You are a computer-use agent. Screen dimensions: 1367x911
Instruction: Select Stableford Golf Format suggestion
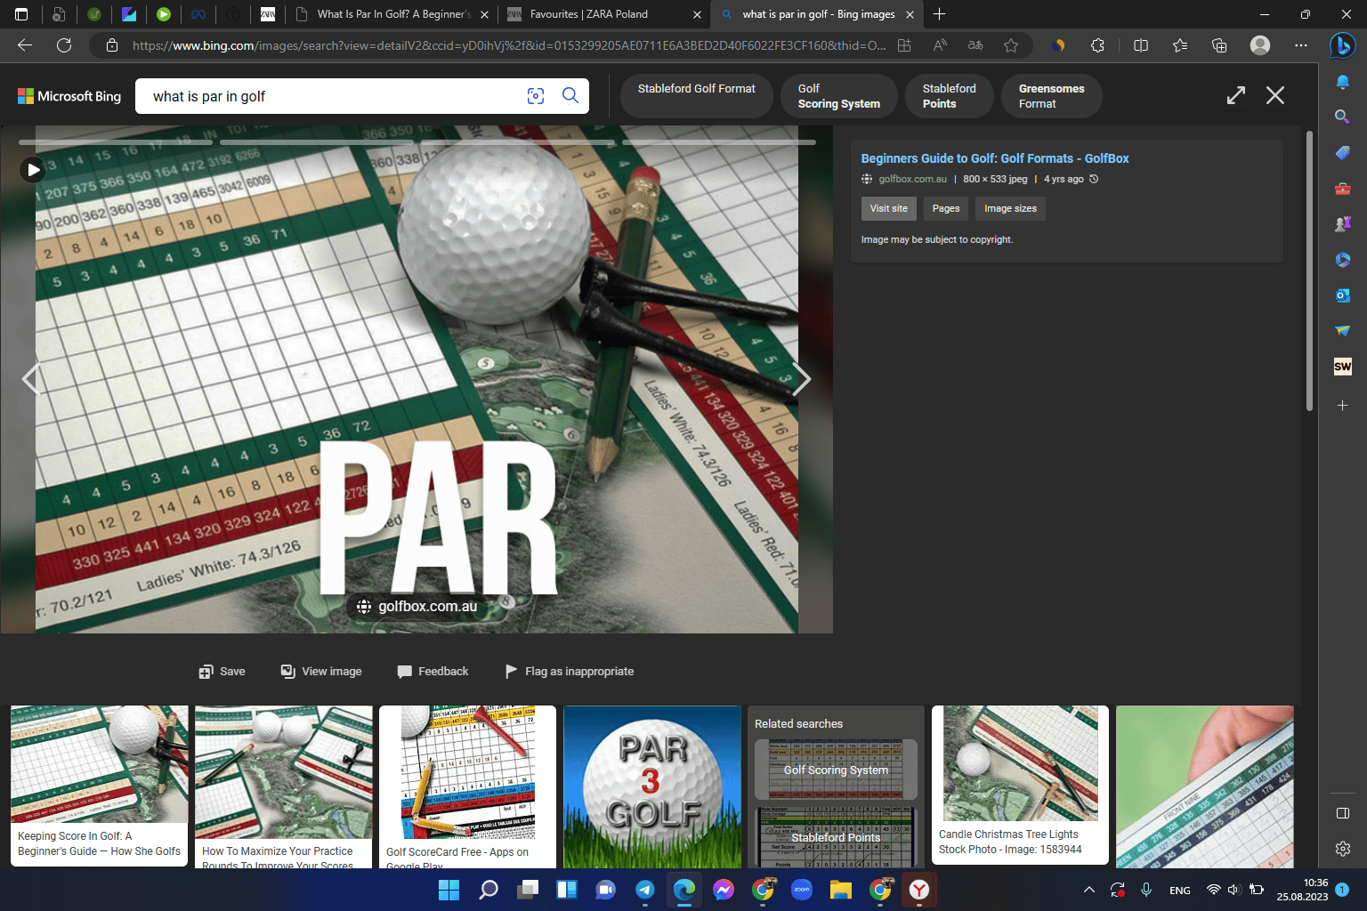point(697,96)
